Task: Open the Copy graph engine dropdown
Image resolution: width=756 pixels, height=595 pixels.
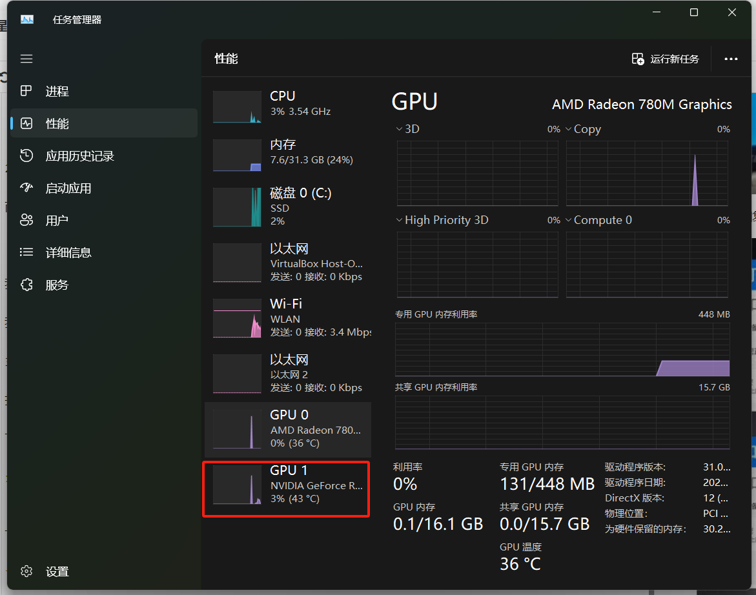Action: pyautogui.click(x=569, y=129)
